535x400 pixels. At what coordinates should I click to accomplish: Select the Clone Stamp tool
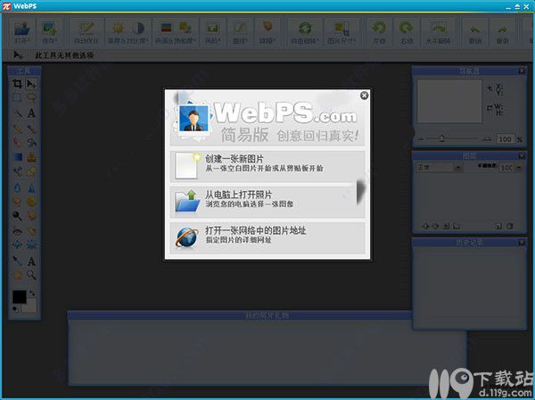pyautogui.click(x=31, y=157)
